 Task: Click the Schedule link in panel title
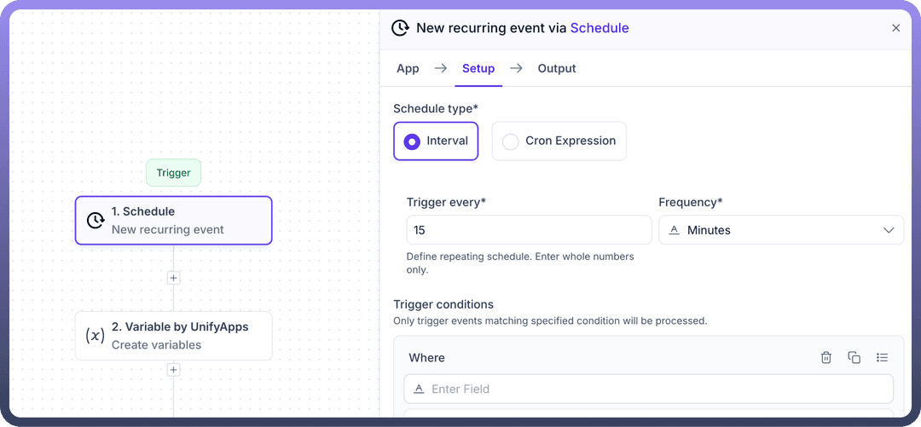[x=600, y=28]
